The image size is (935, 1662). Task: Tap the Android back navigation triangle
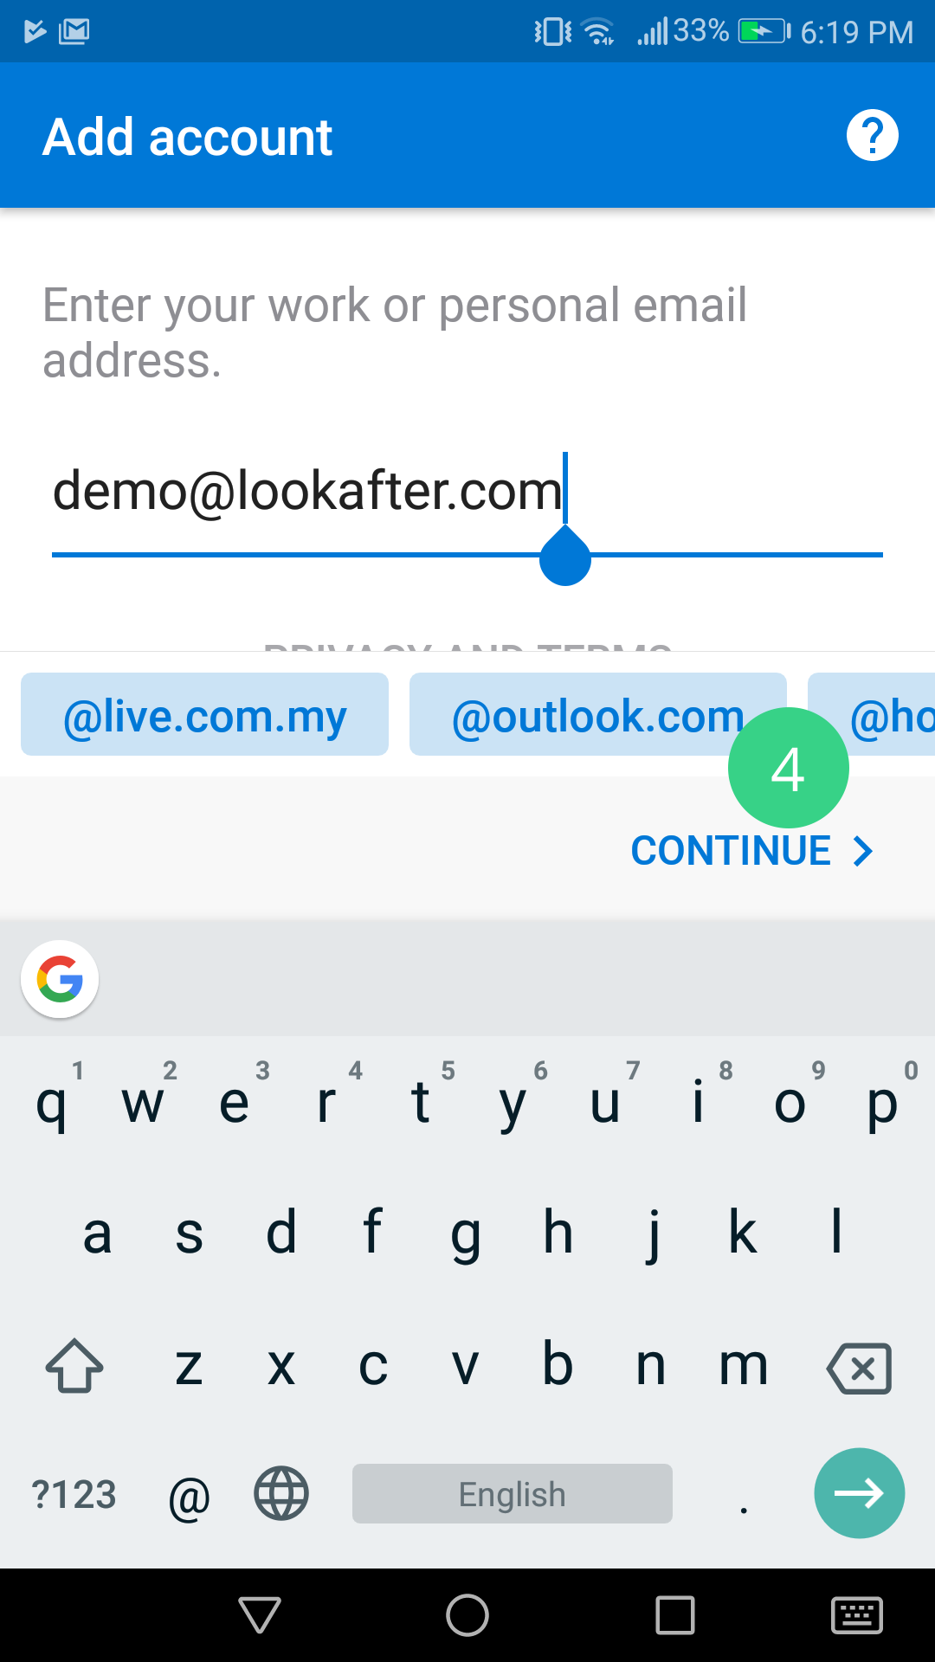[259, 1615]
